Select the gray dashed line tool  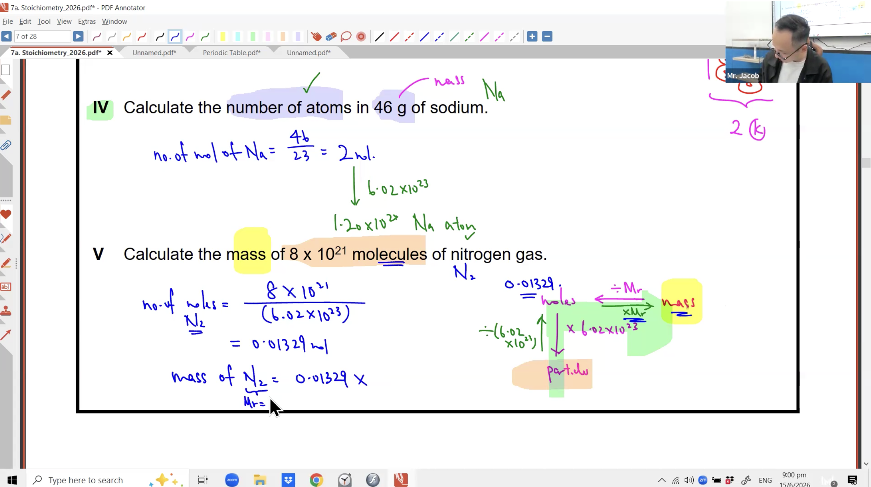tap(514, 36)
